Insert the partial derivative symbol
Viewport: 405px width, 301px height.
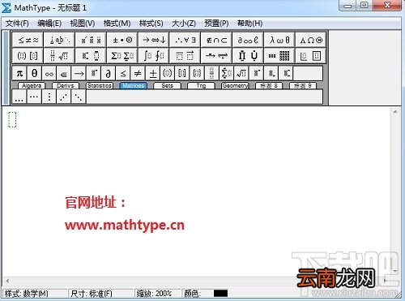coord(109,73)
